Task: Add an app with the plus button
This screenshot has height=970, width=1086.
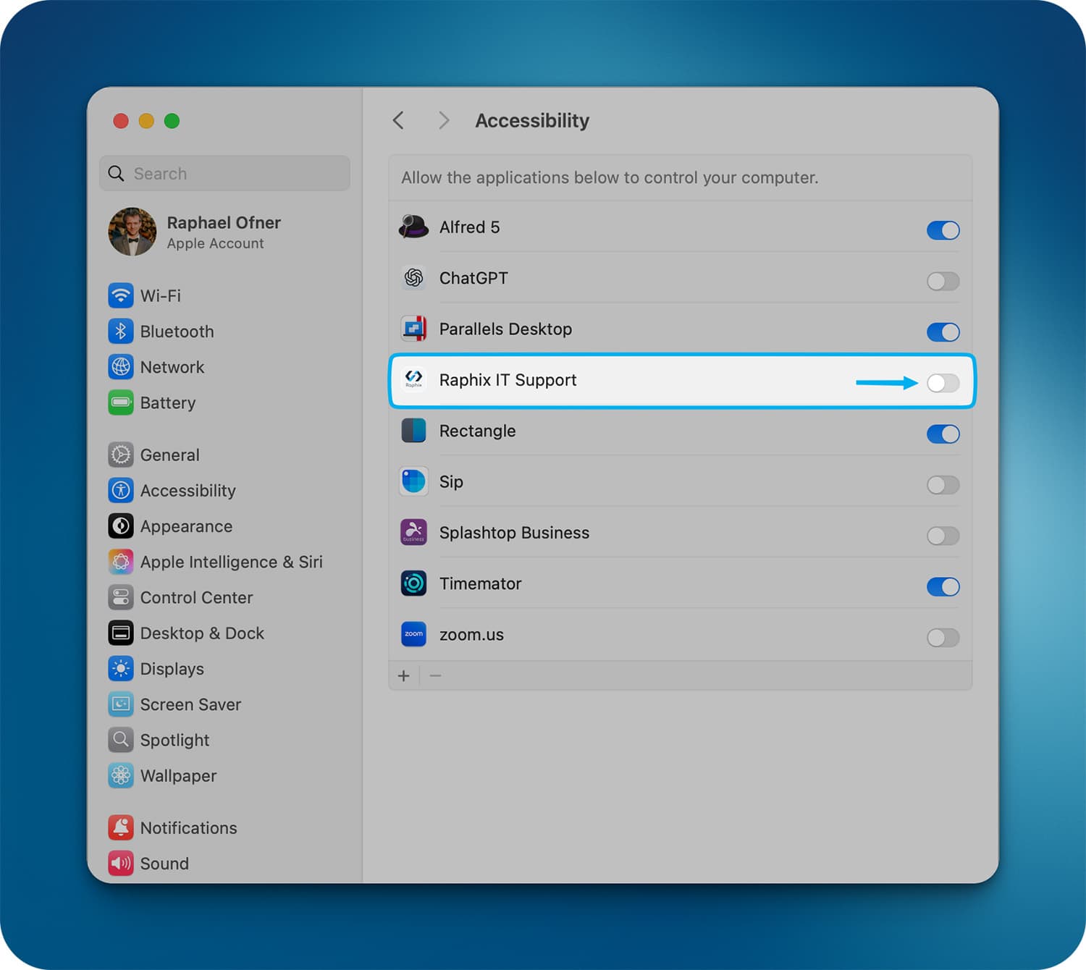Action: click(404, 675)
